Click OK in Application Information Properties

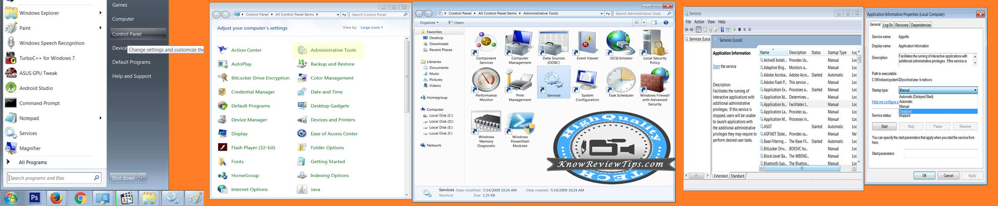click(924, 176)
